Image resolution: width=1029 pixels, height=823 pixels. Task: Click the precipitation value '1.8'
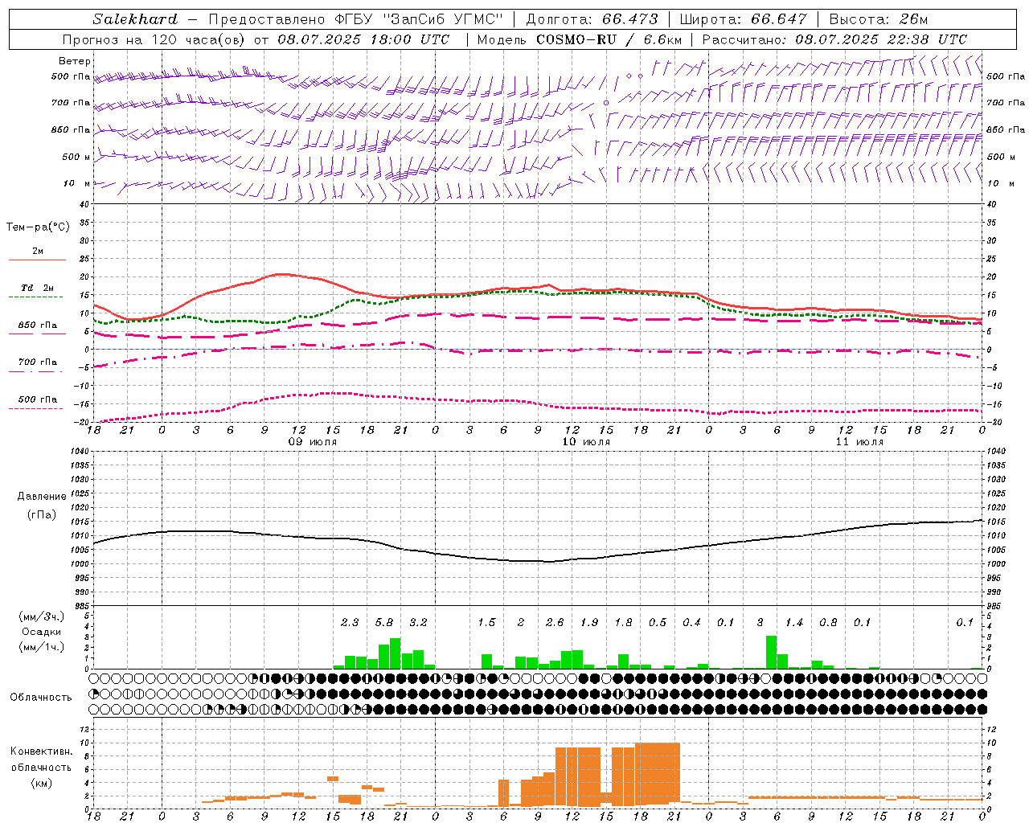(x=623, y=622)
